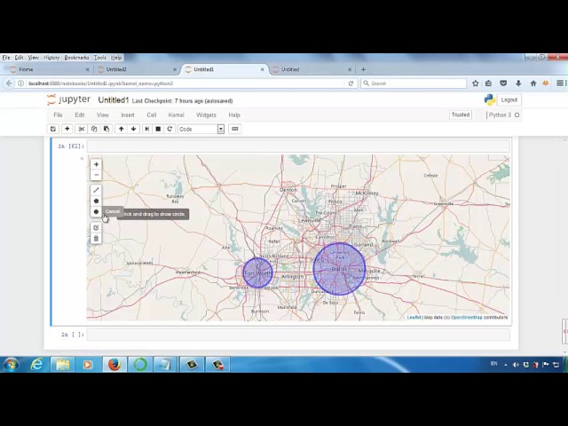Click the Jupyter logo
The width and height of the screenshot is (568, 426).
click(x=69, y=99)
